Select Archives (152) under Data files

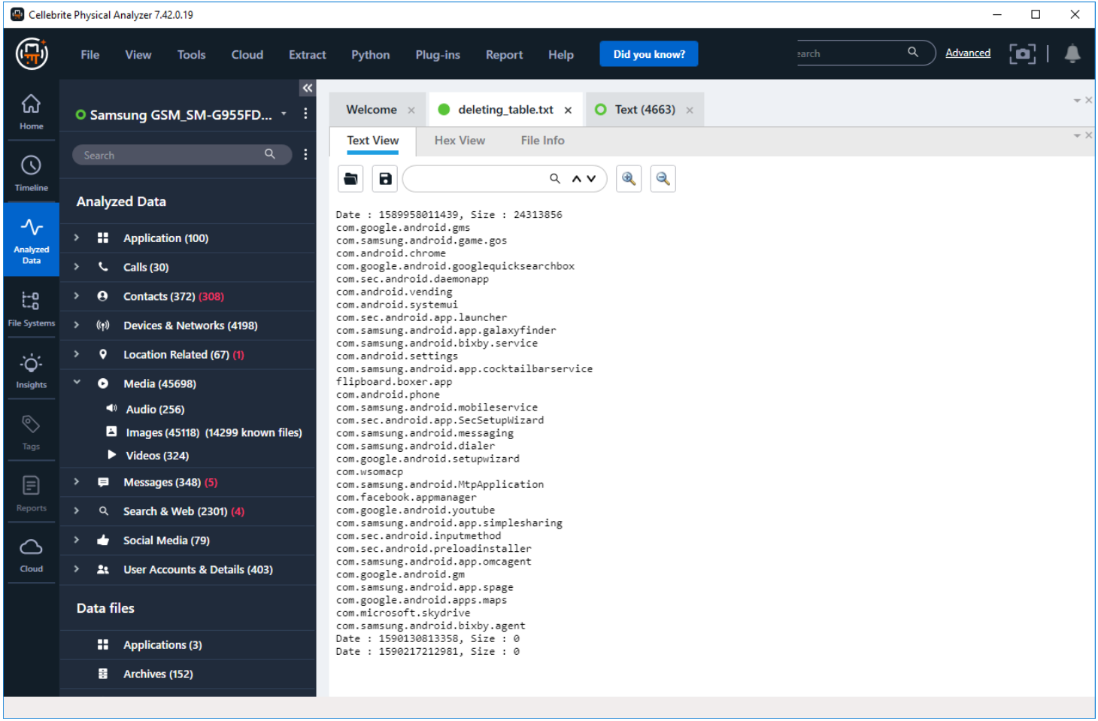point(158,674)
